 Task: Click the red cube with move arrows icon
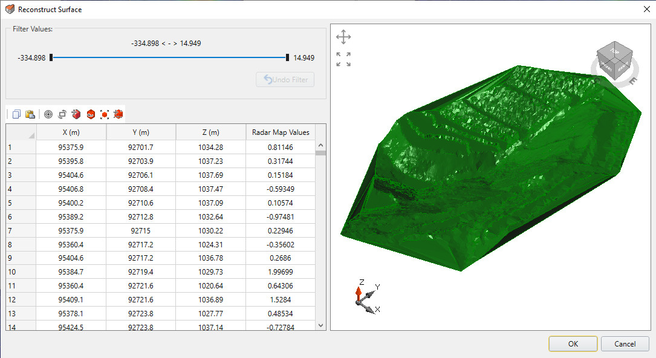(76, 114)
